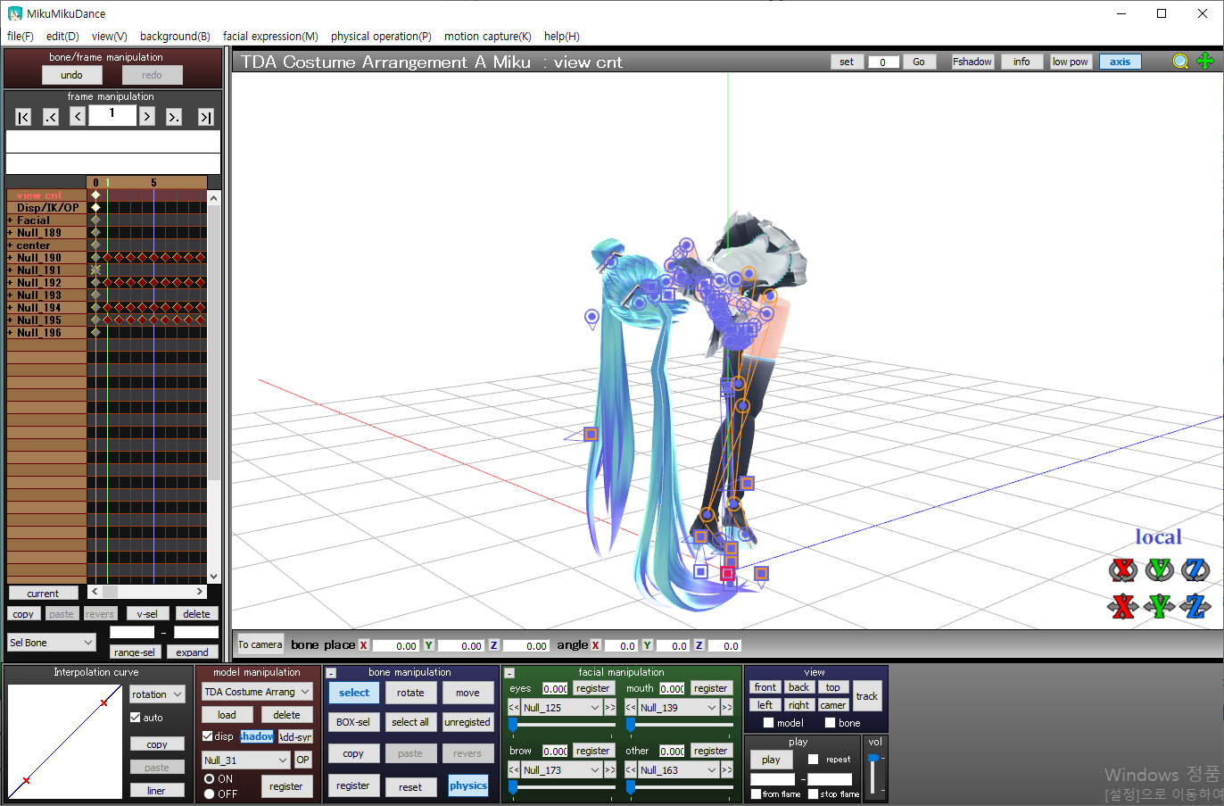The width and height of the screenshot is (1224, 806).
Task: Click the eyes morph slider handle
Action: click(513, 725)
